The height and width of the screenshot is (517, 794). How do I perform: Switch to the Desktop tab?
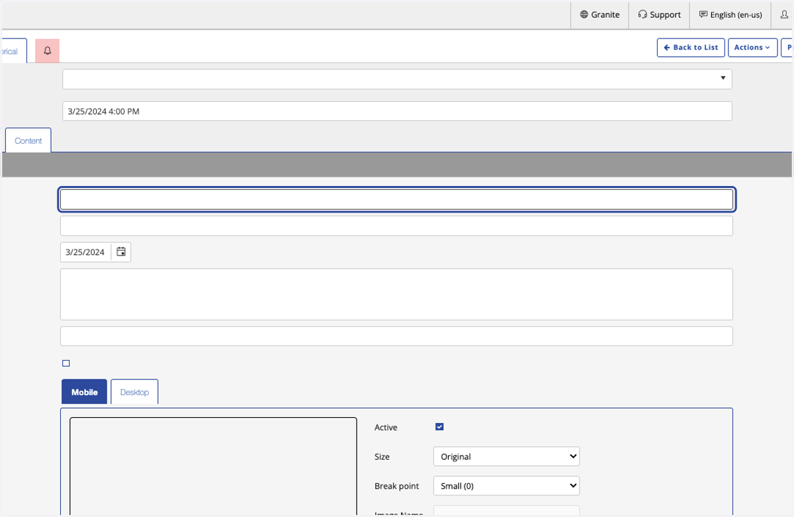134,392
